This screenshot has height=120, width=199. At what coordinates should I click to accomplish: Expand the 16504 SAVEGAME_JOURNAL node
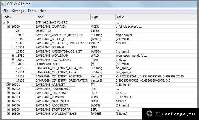13,47
